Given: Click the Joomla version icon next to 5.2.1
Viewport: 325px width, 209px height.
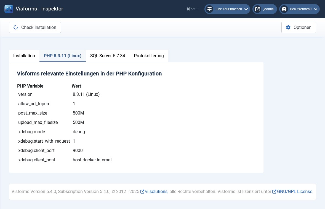Looking at the screenshot, I should point(188,9).
